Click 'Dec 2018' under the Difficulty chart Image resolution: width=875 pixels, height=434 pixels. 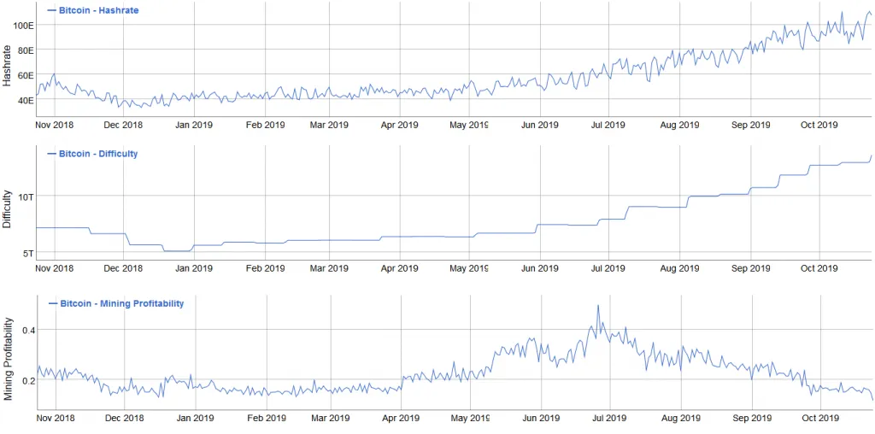click(123, 268)
